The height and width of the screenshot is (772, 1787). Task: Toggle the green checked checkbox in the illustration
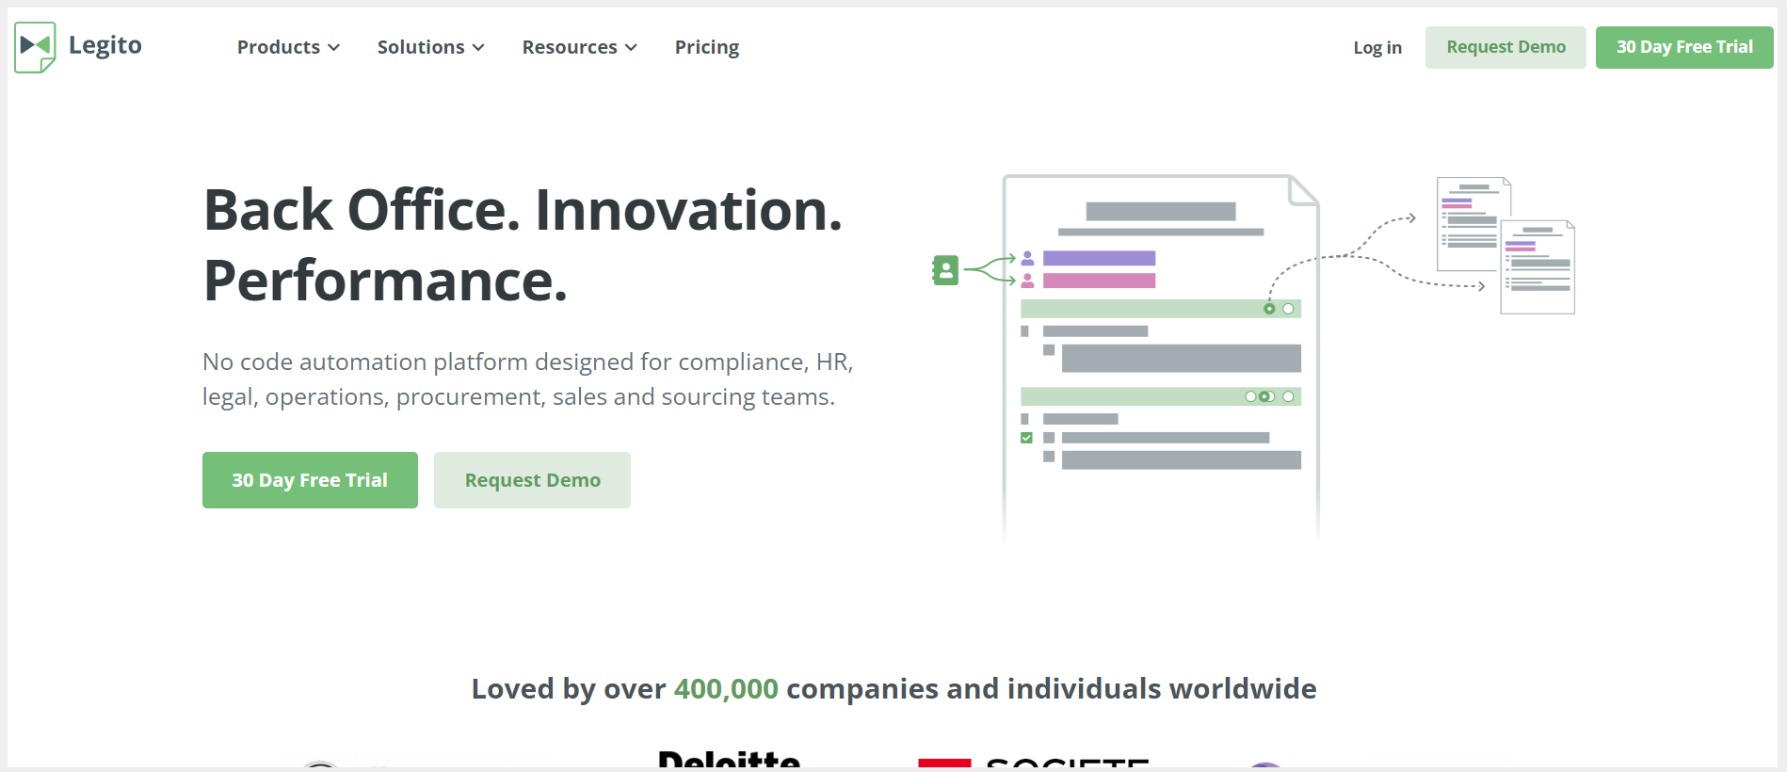click(1026, 438)
